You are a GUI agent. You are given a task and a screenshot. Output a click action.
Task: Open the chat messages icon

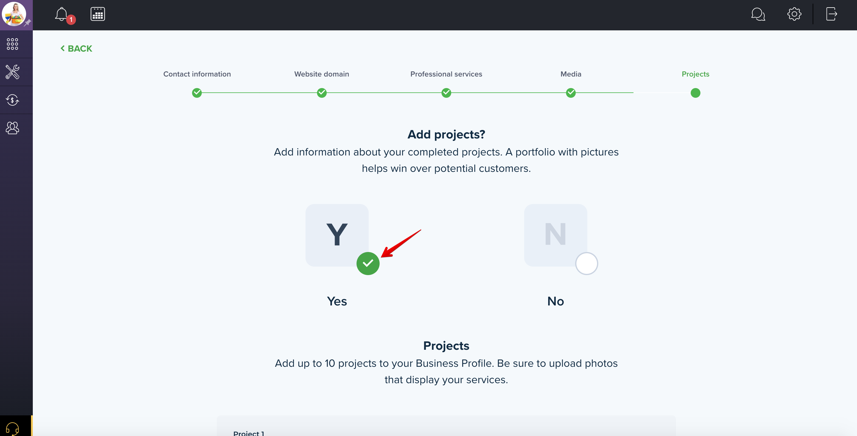tap(758, 14)
